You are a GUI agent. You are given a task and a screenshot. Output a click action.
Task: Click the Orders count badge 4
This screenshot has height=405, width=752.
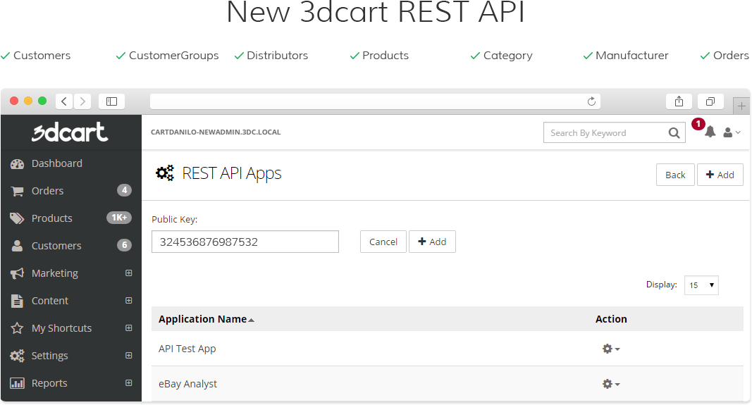[124, 190]
